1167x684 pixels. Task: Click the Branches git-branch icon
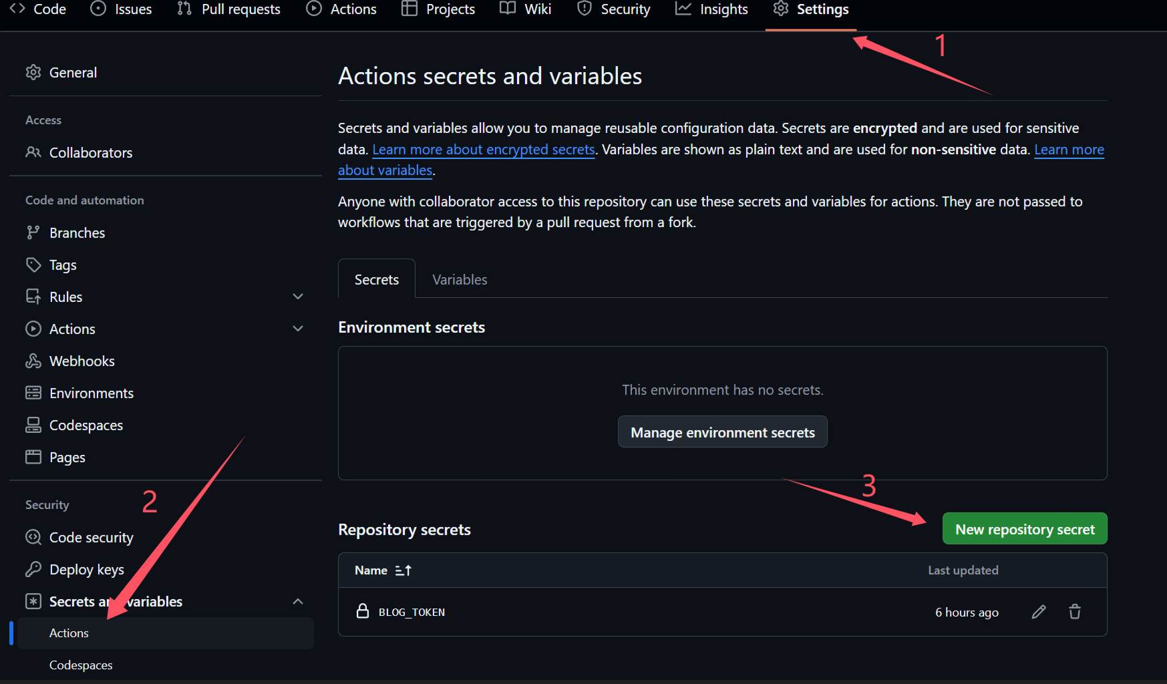coord(33,233)
